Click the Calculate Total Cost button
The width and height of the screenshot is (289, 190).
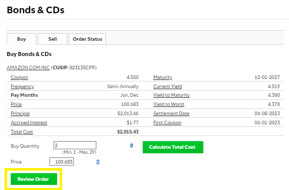pyautogui.click(x=173, y=147)
